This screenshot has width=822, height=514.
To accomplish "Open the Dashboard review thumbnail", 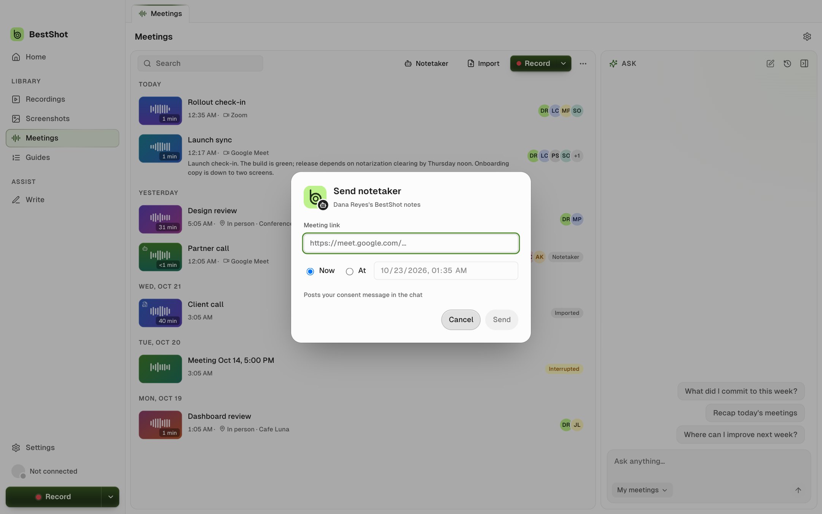I will coord(160,425).
